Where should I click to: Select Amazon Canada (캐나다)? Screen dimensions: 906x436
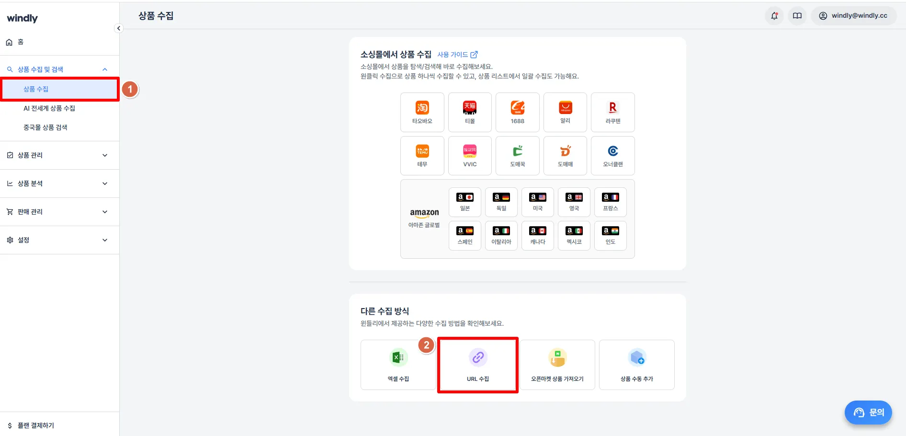538,236
